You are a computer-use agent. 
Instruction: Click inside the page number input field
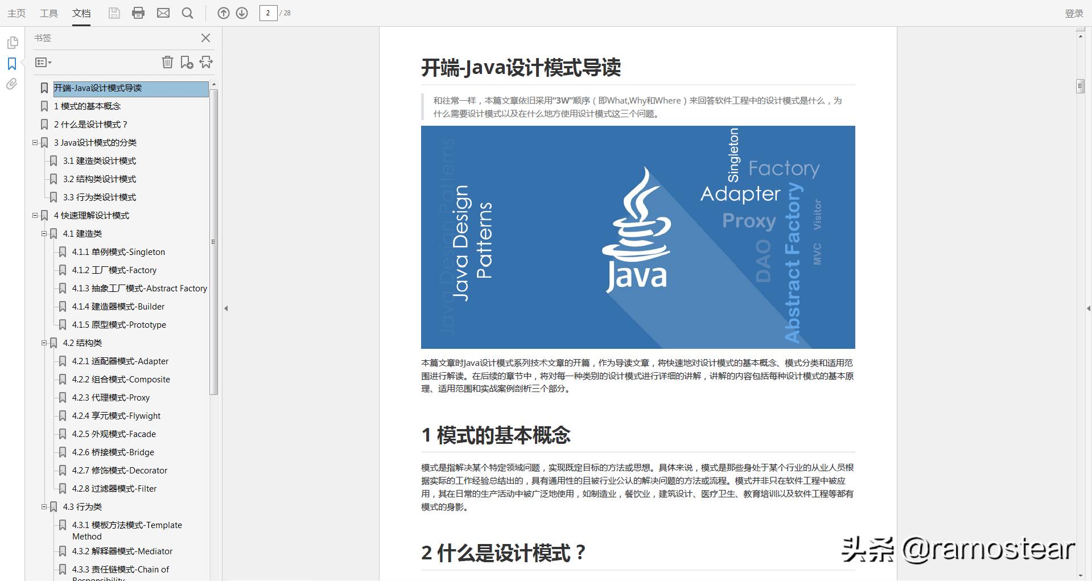point(267,13)
